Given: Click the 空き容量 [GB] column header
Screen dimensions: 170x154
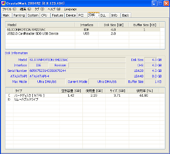Looking at the screenshot, I should click(71, 91).
